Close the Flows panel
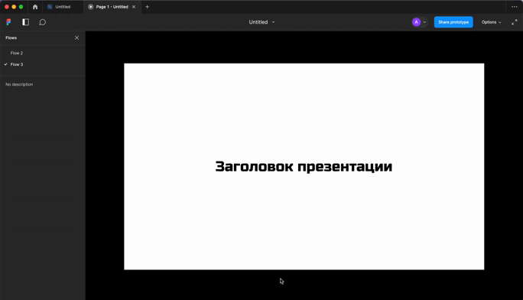The image size is (523, 300). point(76,37)
